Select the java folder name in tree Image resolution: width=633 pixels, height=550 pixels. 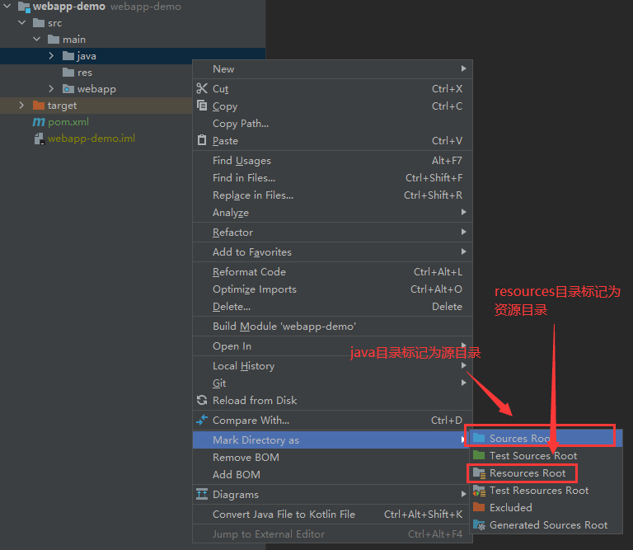pos(87,56)
